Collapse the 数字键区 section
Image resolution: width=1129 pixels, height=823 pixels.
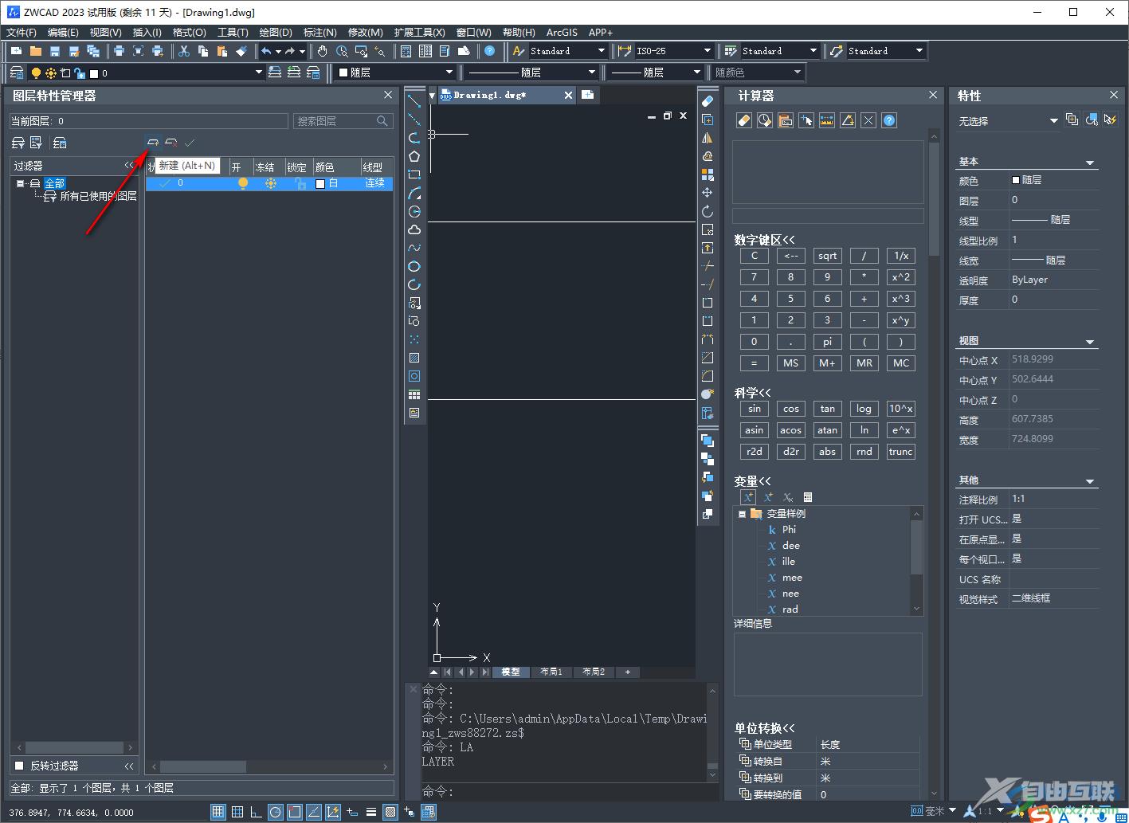coord(789,240)
